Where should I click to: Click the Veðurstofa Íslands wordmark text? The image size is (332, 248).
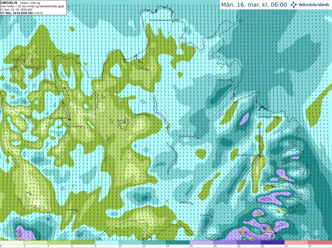[x=314, y=5]
